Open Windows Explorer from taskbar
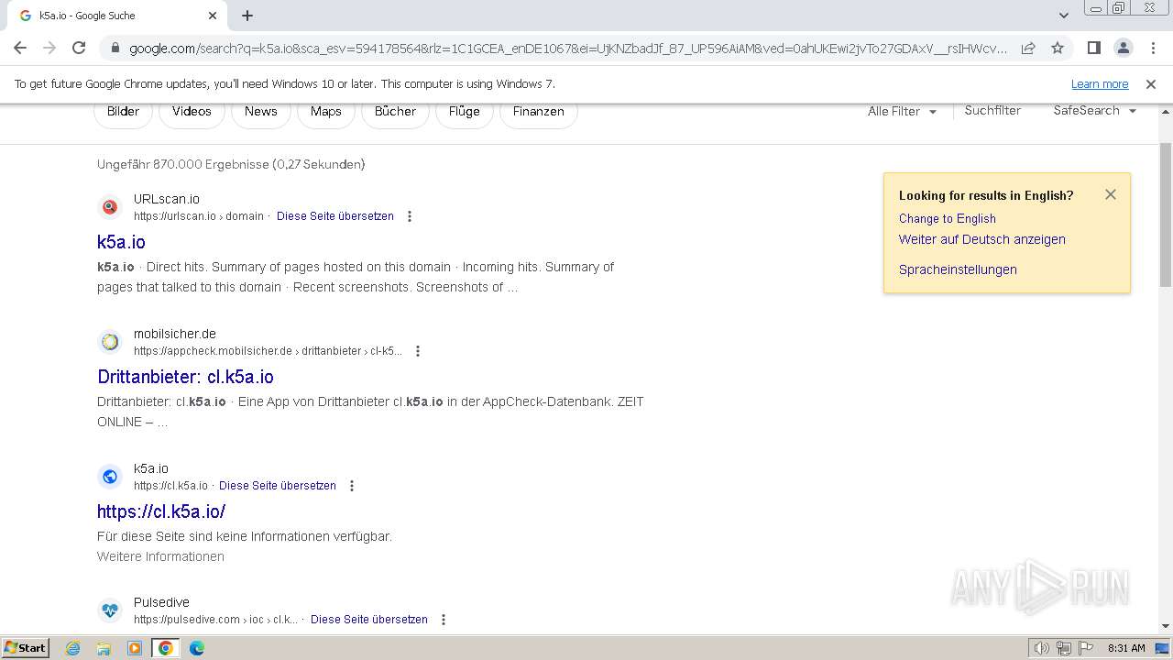Image resolution: width=1173 pixels, height=660 pixels. click(104, 648)
